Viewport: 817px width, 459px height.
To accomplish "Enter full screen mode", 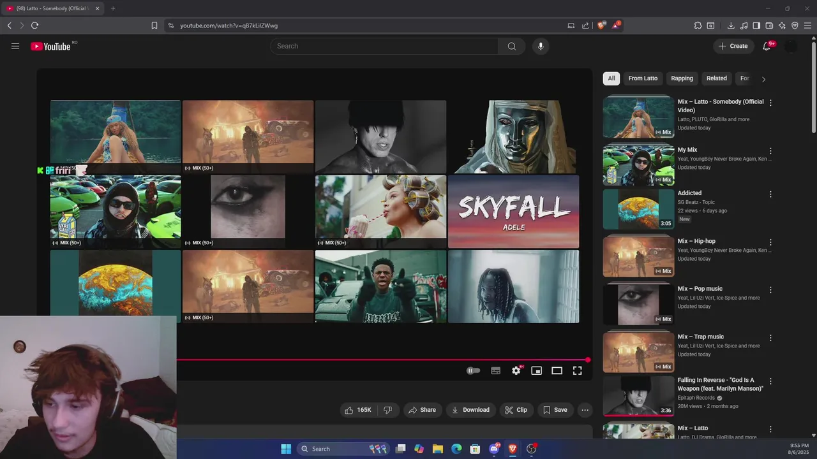I will 577,370.
